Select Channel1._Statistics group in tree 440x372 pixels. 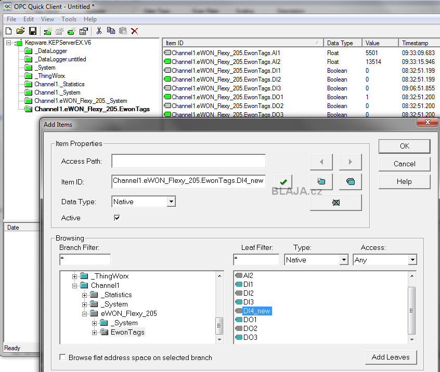[59, 84]
